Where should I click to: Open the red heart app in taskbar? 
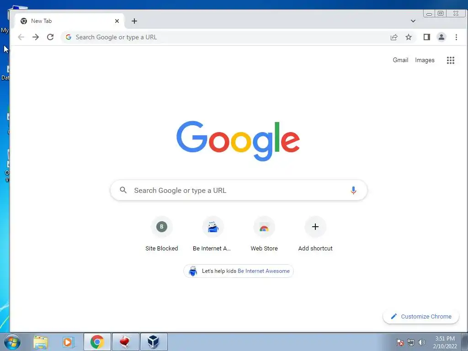(x=125, y=342)
